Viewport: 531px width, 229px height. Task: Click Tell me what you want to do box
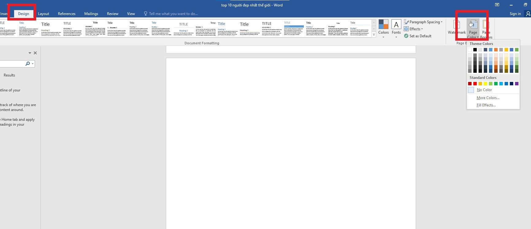(173, 14)
